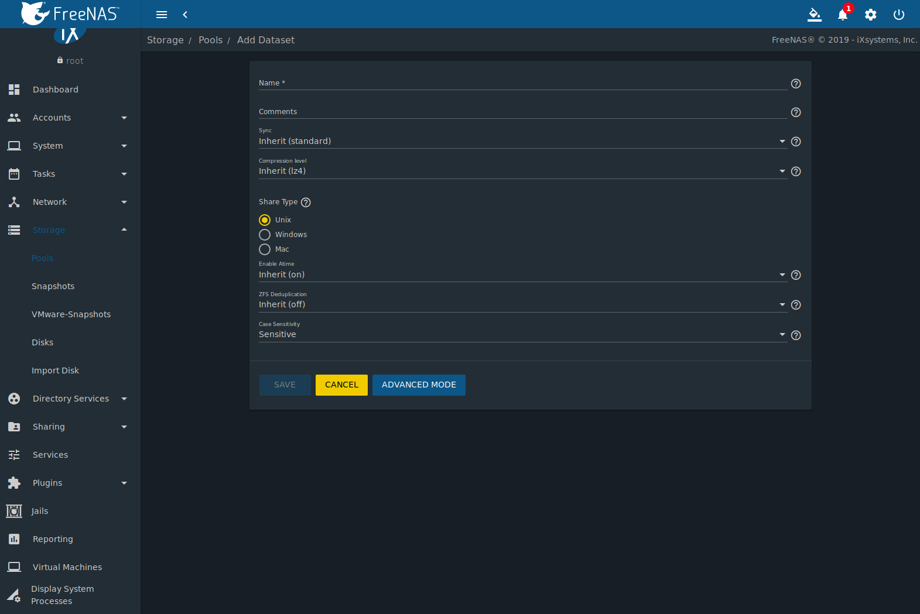Click the Dashboard grid icon in sidebar

pos(14,90)
